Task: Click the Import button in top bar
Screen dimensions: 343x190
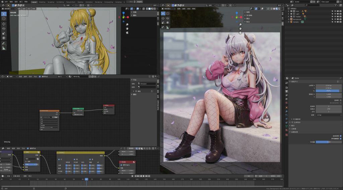Action: pyautogui.click(x=140, y=2)
